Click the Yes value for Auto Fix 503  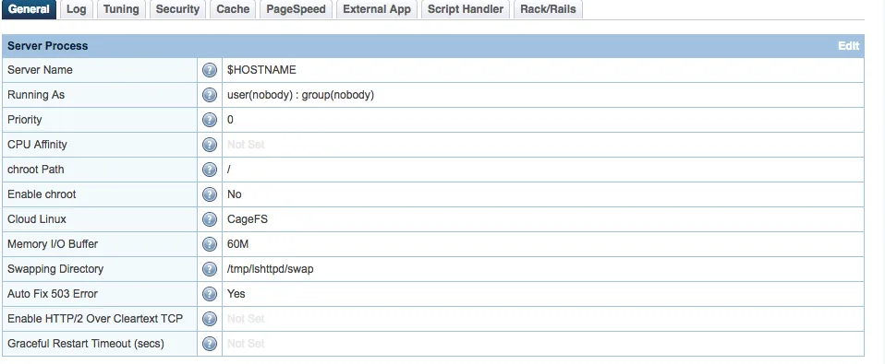pos(236,294)
